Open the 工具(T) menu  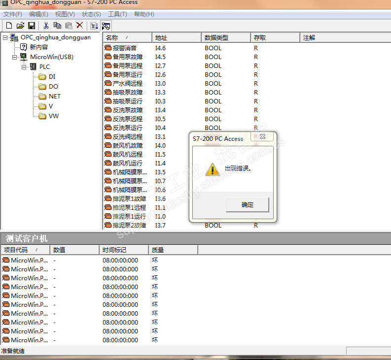tap(117, 14)
